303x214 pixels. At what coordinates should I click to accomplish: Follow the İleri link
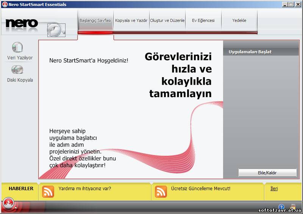(x=274, y=189)
